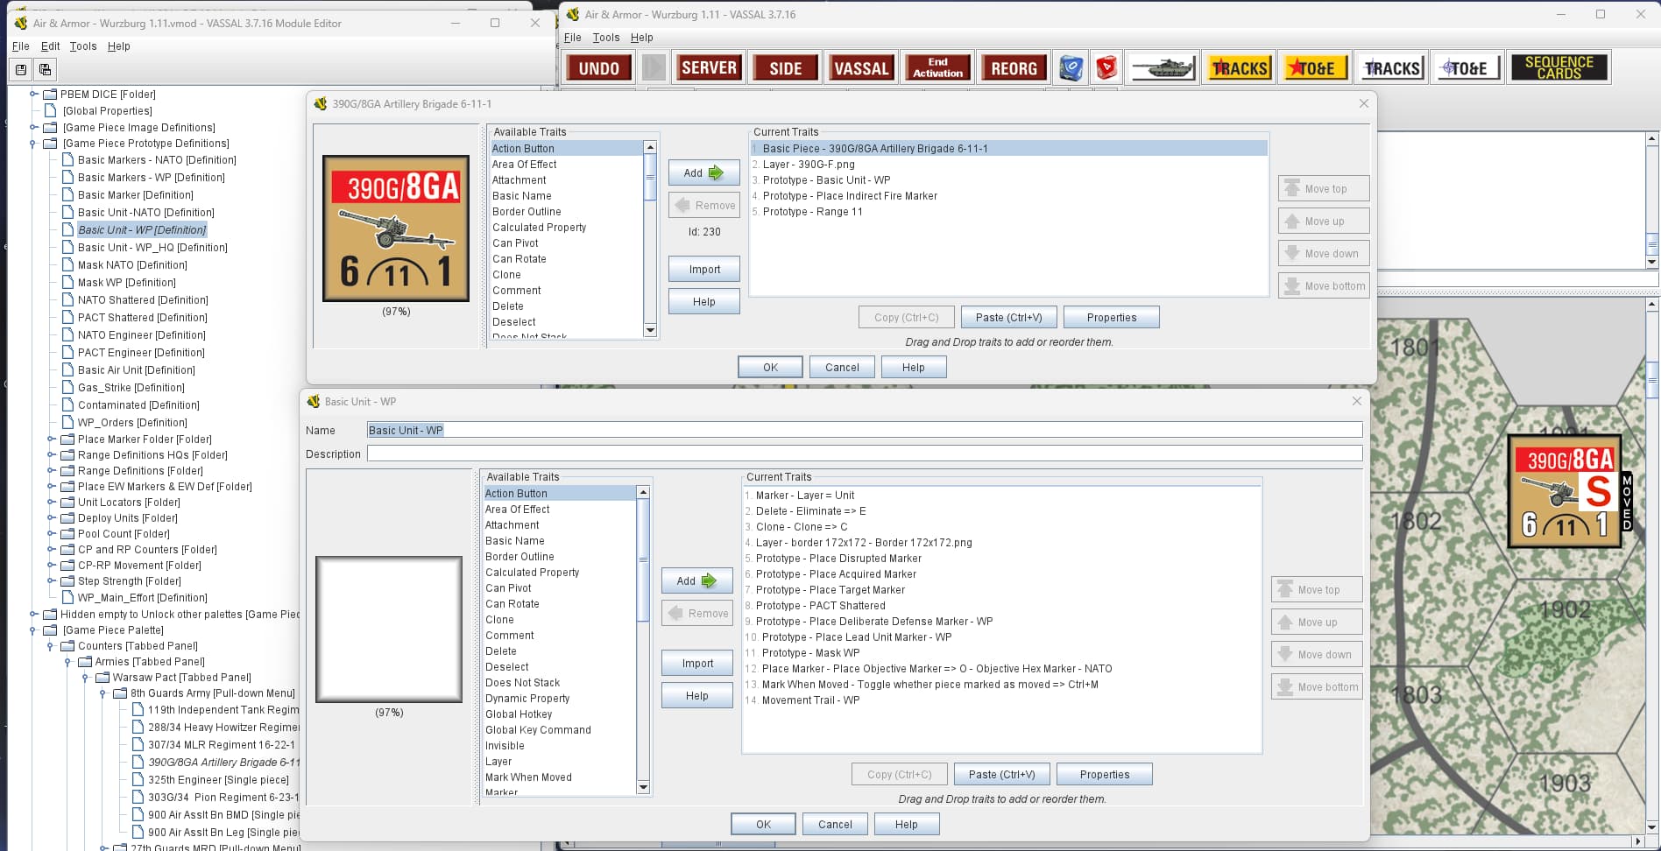1661x851 pixels.
Task: Expand Game Piece Image Definitions node
Action: click(33, 128)
